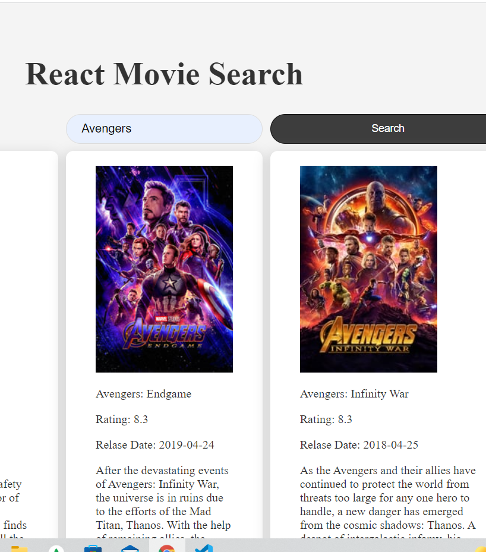Click the React Movie Search heading
Viewport: 486px width, 552px height.
pyautogui.click(x=164, y=74)
